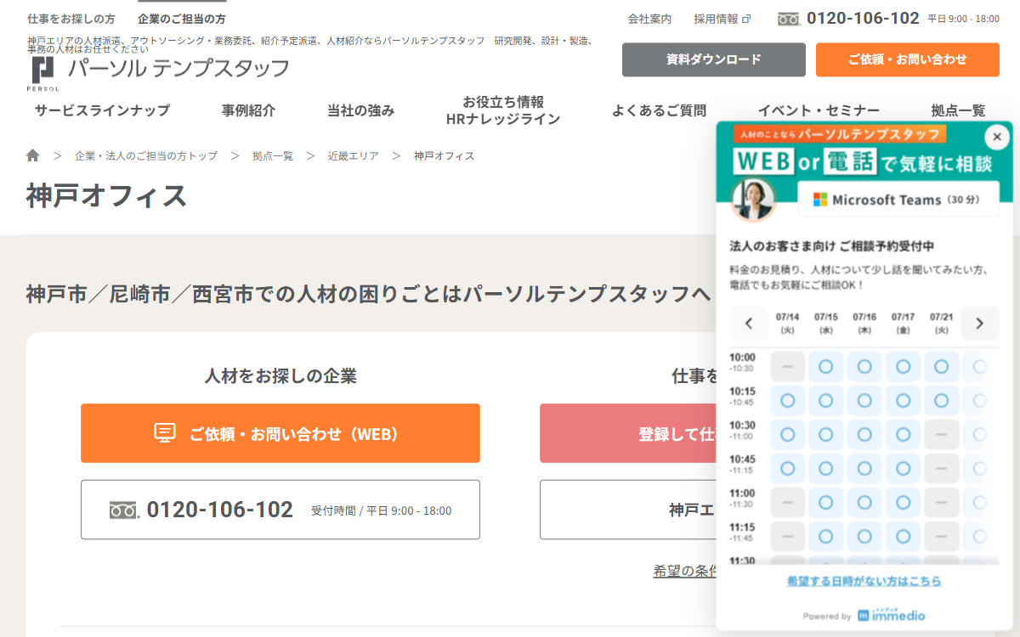Click the unavailable 10:30 slot on 07/21

tap(941, 434)
